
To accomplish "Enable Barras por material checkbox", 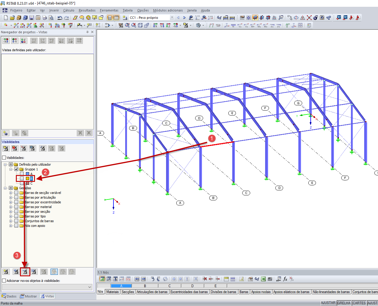I will [x=16, y=207].
